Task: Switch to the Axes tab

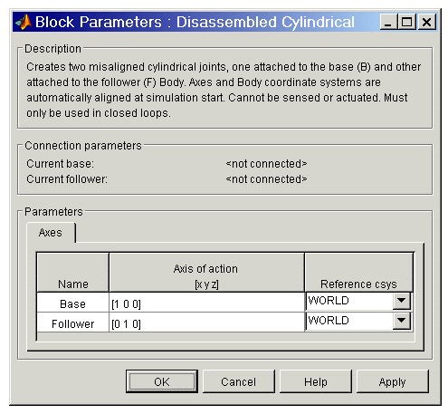Action: [51, 233]
